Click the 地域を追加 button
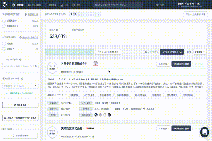This screenshot has height=141, width=212. click(20, 105)
